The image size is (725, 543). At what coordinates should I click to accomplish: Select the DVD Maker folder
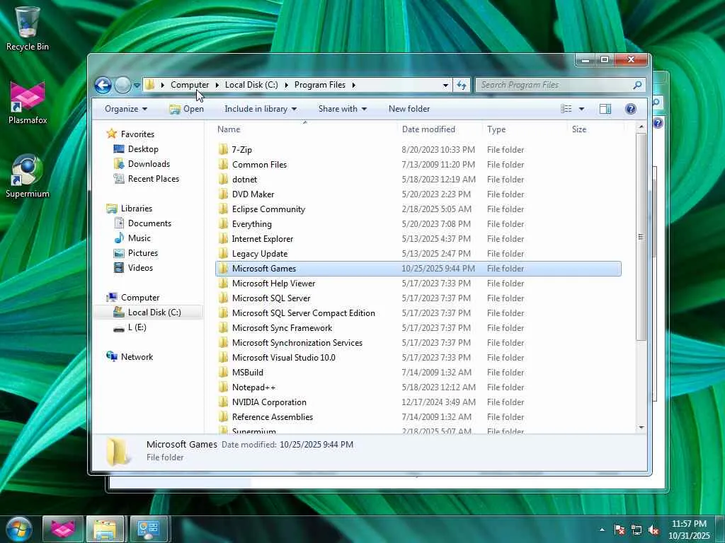pyautogui.click(x=253, y=194)
